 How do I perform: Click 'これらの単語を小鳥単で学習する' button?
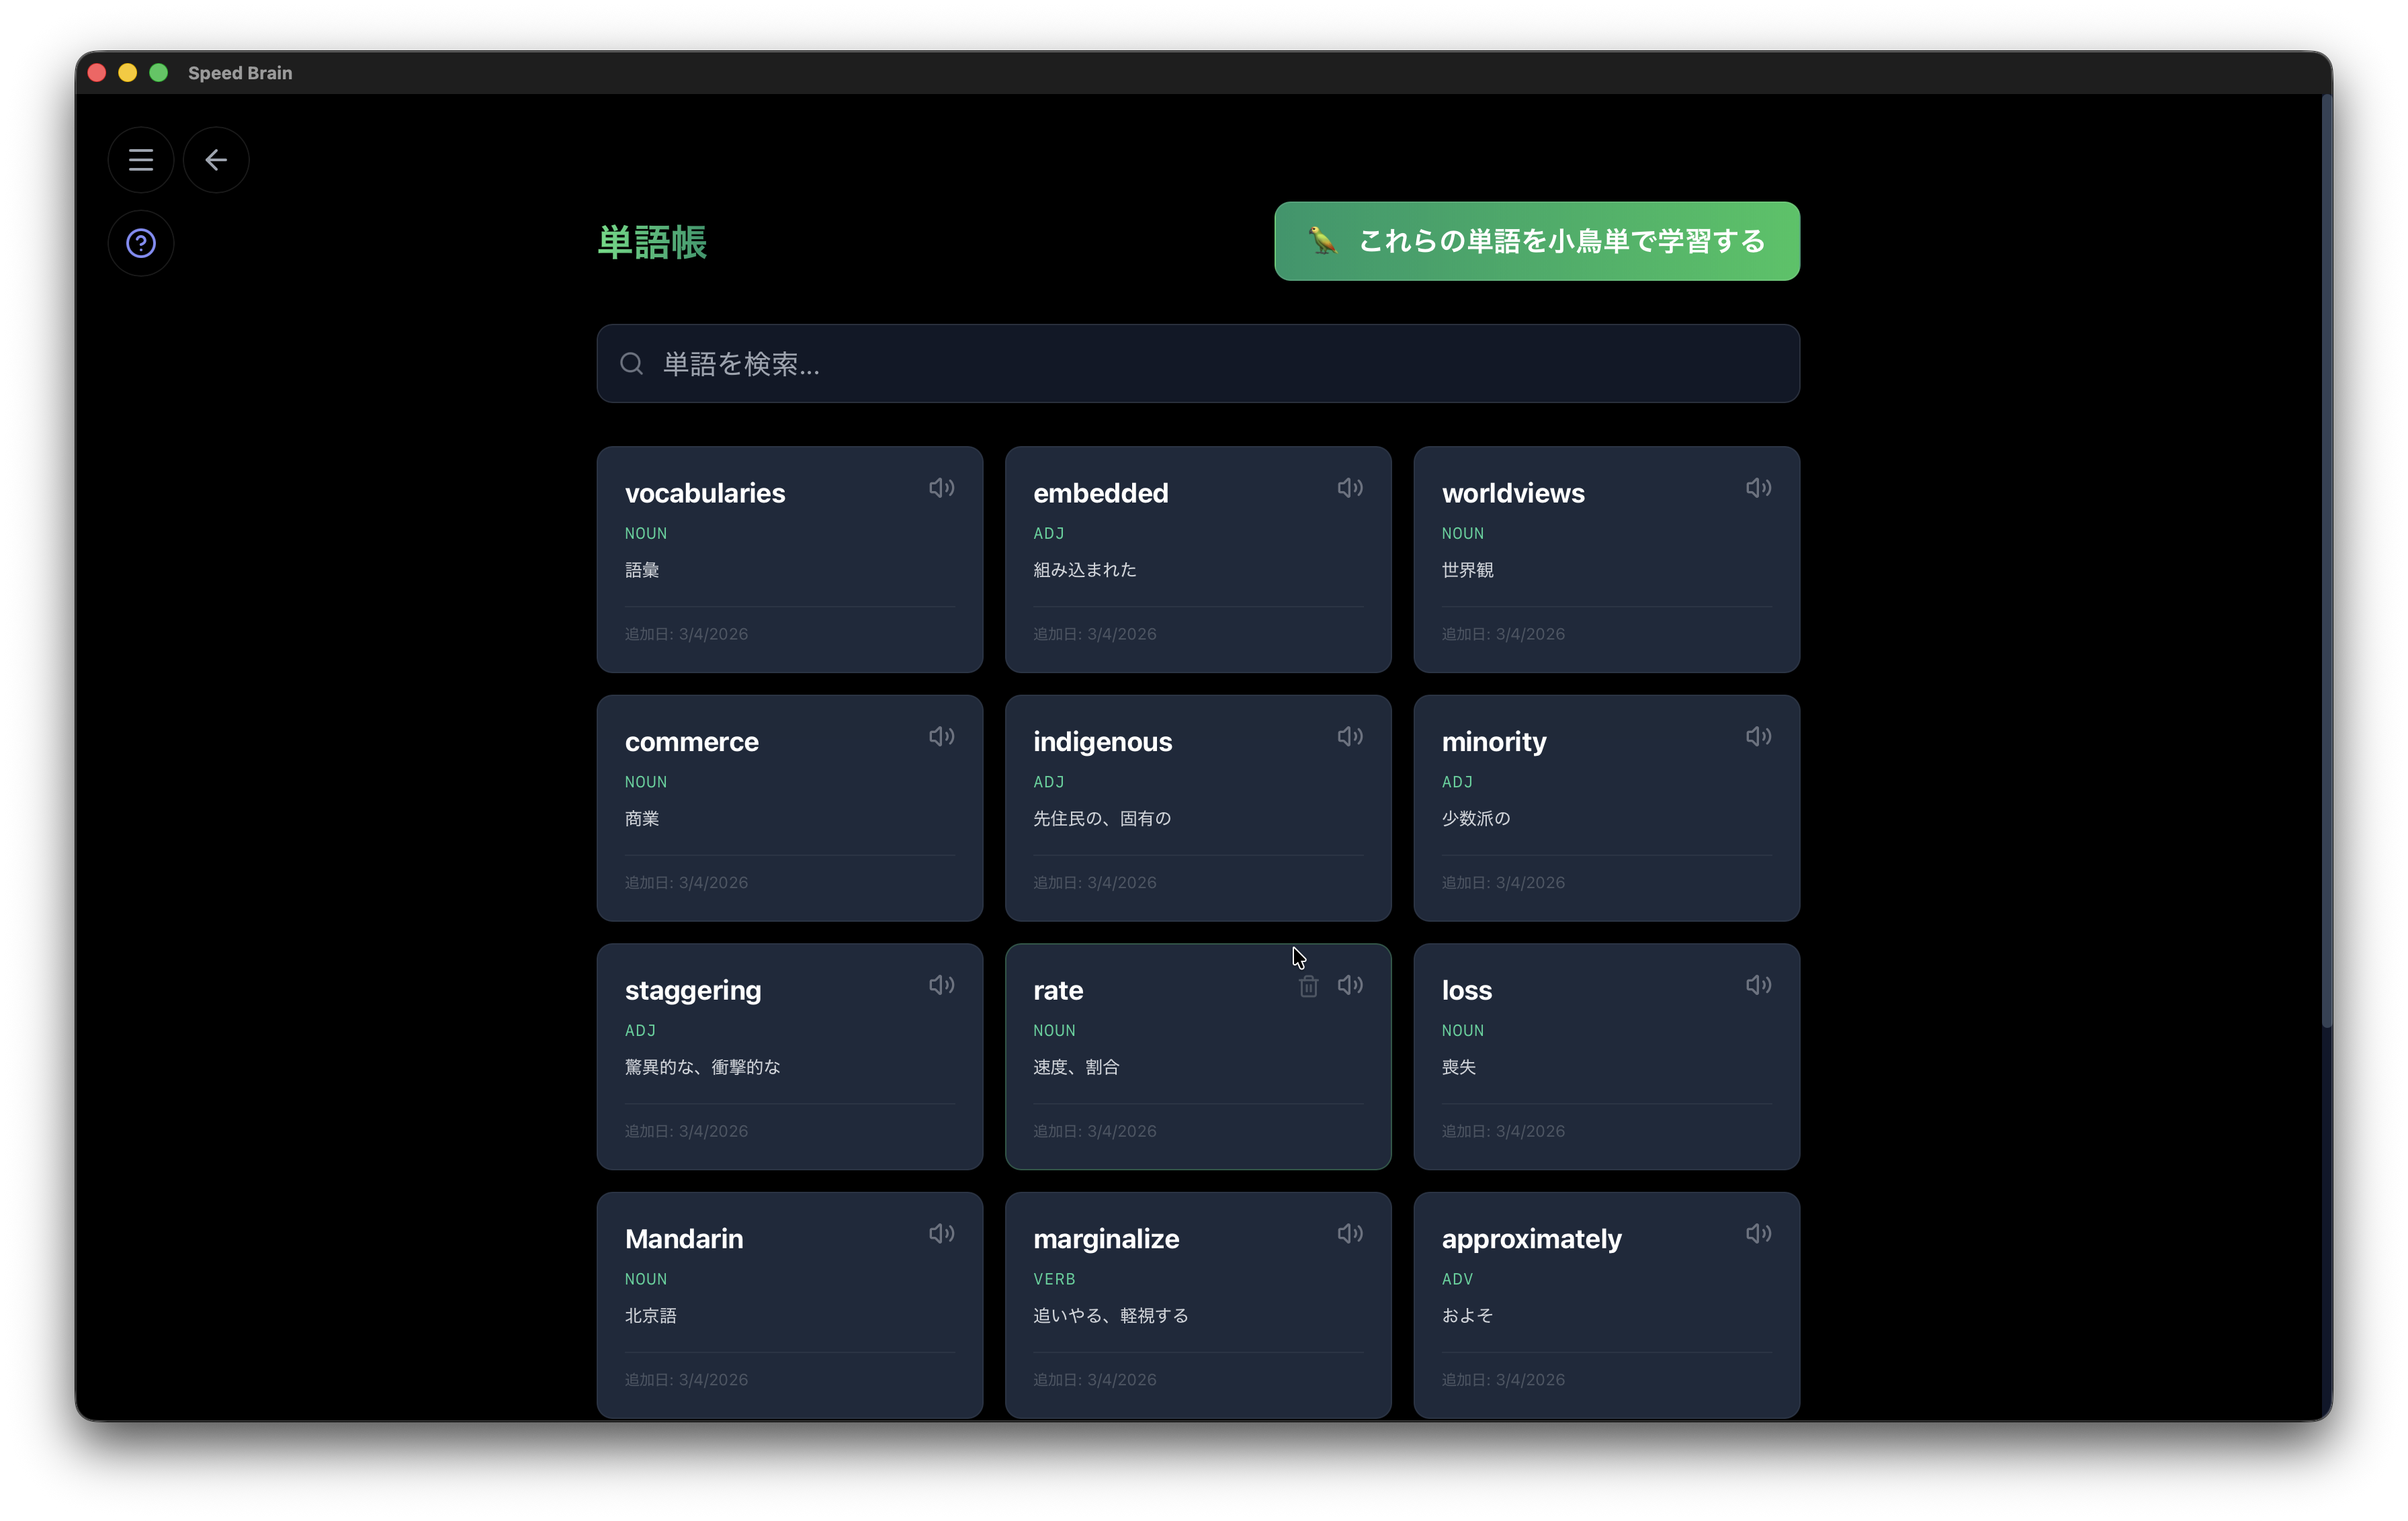click(1536, 241)
